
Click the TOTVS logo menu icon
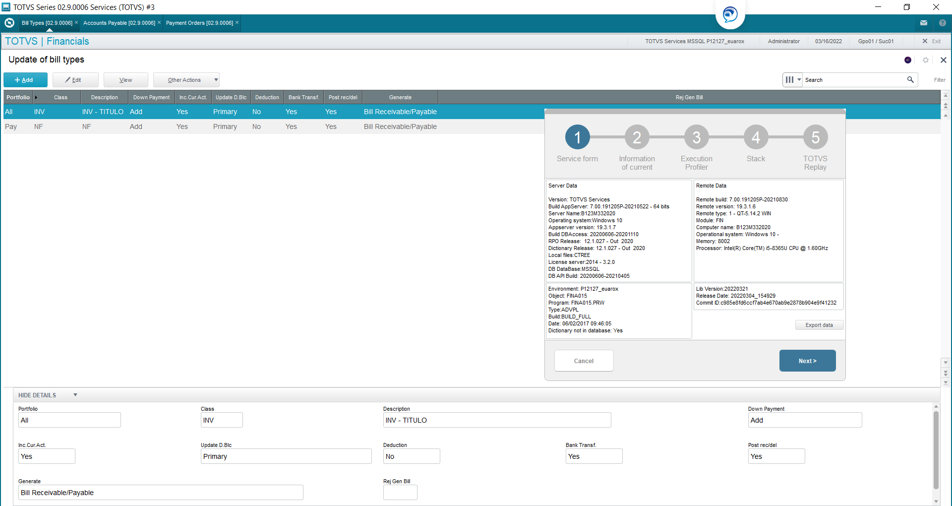click(9, 23)
